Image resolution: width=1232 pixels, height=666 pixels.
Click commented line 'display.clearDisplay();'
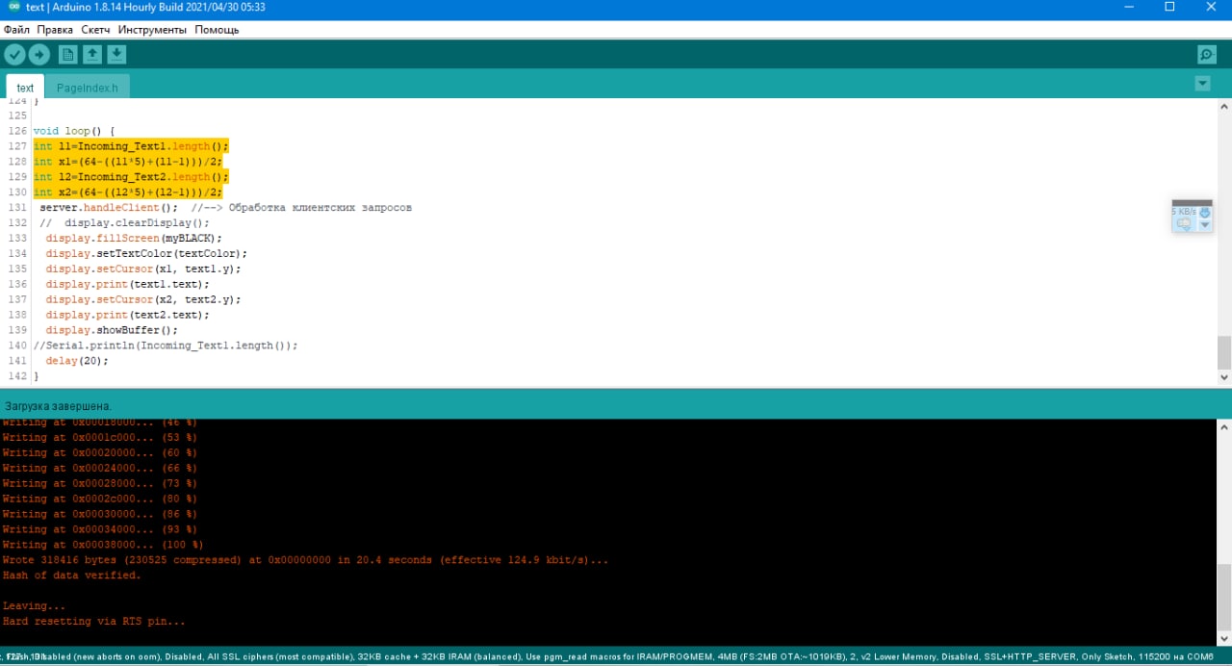click(124, 223)
